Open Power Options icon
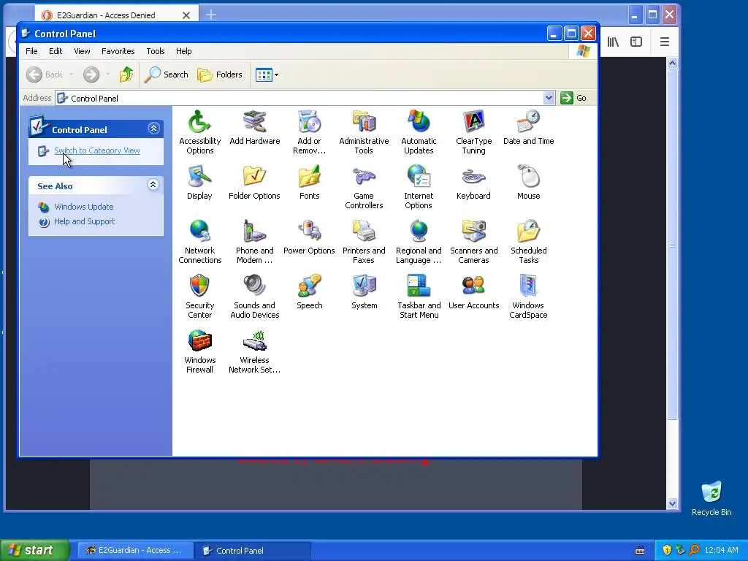This screenshot has height=561, width=748. pos(309,237)
